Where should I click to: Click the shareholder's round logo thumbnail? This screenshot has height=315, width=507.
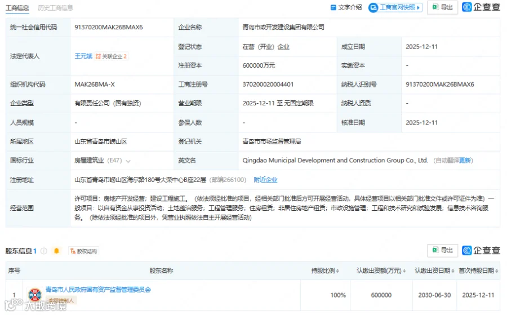click(x=34, y=295)
